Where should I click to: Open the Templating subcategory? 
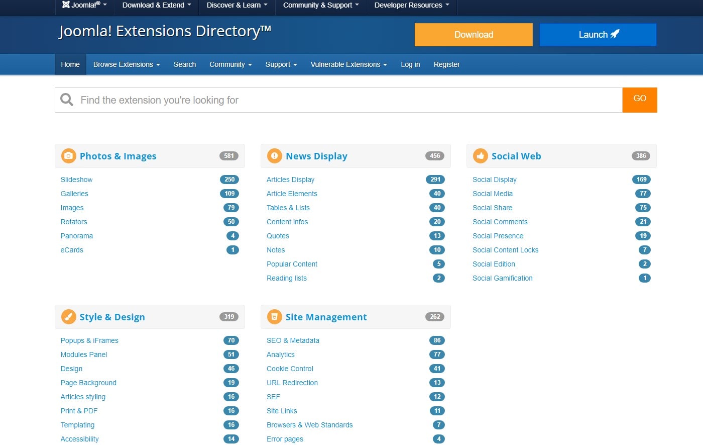[x=77, y=425]
